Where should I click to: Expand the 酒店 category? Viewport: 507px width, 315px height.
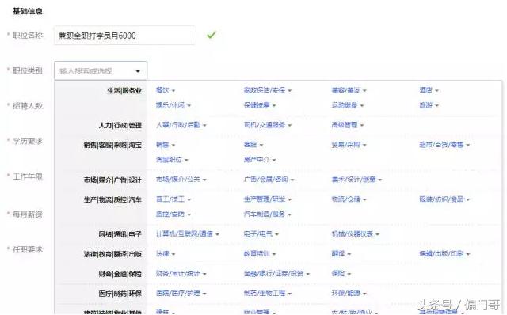coord(429,90)
